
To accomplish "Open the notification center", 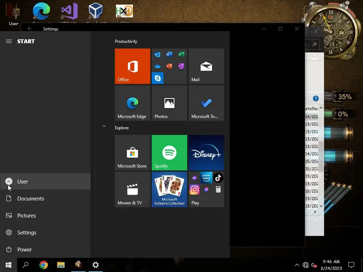I will (351, 265).
